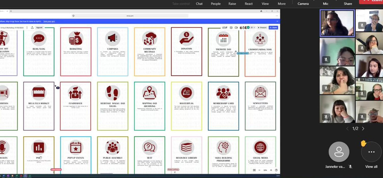This screenshot has height=178, width=383.
Task: Toggle Camera in the meeting toolbar
Action: [x=303, y=4]
